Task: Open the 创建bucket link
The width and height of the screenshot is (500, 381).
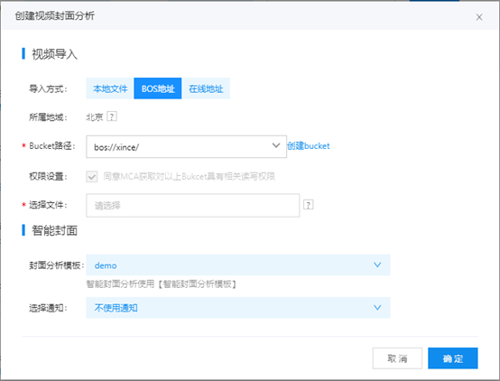Action: tap(309, 146)
